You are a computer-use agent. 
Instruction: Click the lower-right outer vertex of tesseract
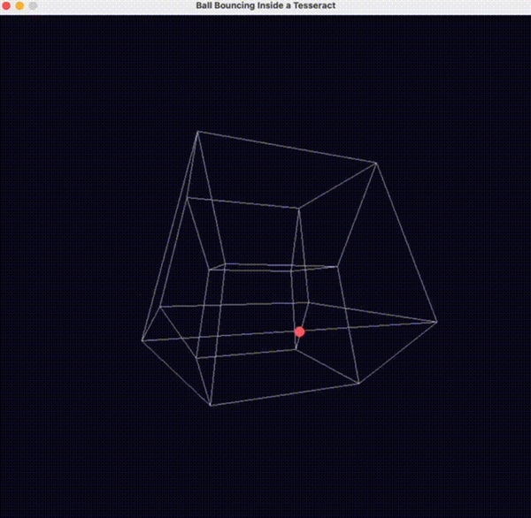[x=358, y=384]
